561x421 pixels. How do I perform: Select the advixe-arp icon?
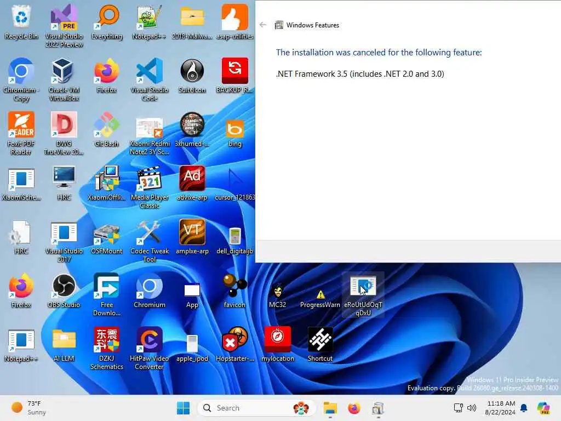(x=192, y=183)
